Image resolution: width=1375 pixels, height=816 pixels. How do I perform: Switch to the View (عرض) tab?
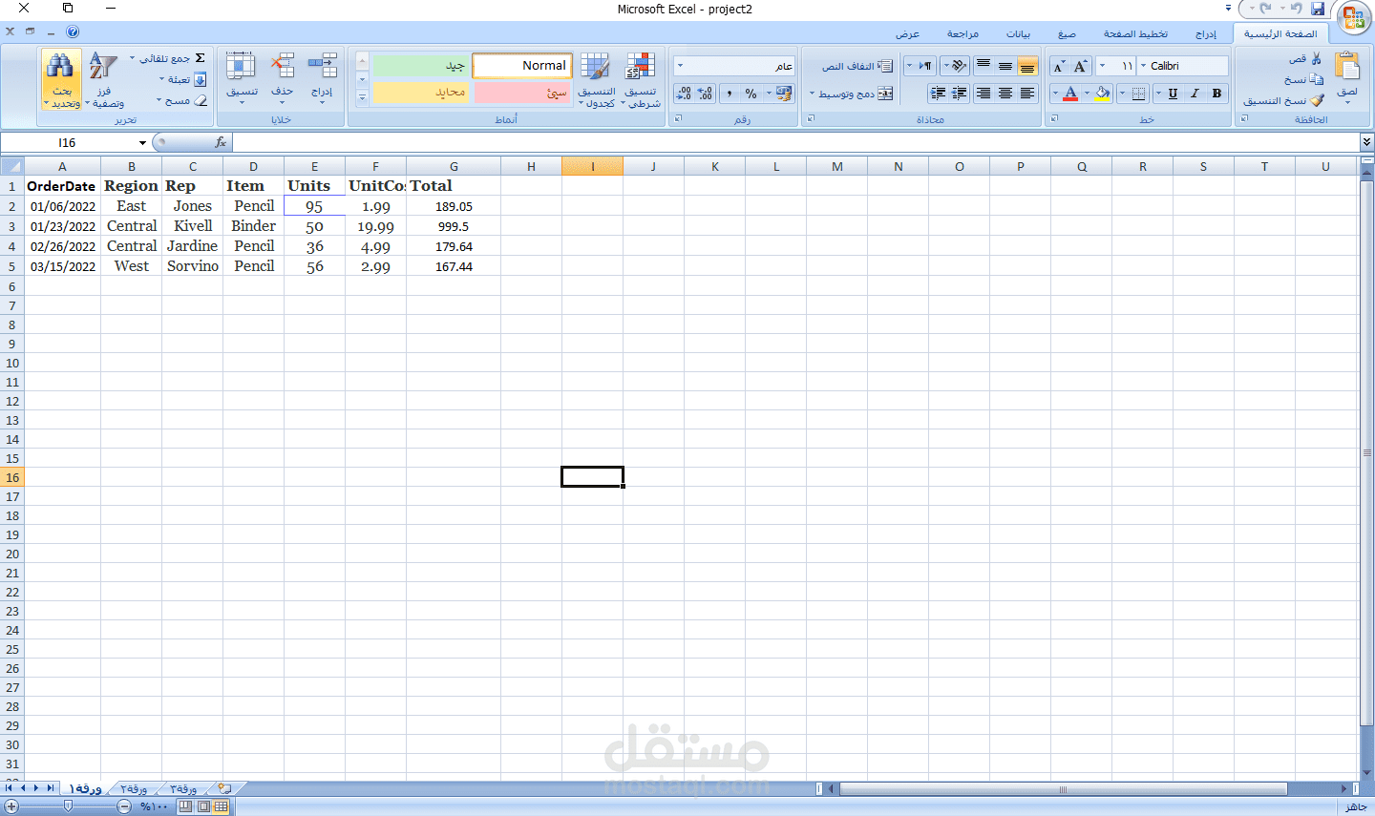point(907,34)
